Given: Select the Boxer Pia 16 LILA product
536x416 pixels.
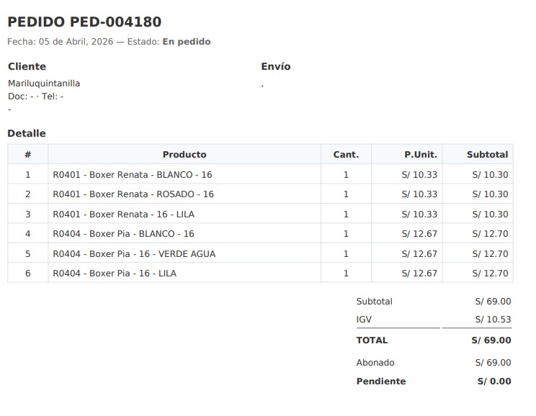Looking at the screenshot, I should click(115, 273).
